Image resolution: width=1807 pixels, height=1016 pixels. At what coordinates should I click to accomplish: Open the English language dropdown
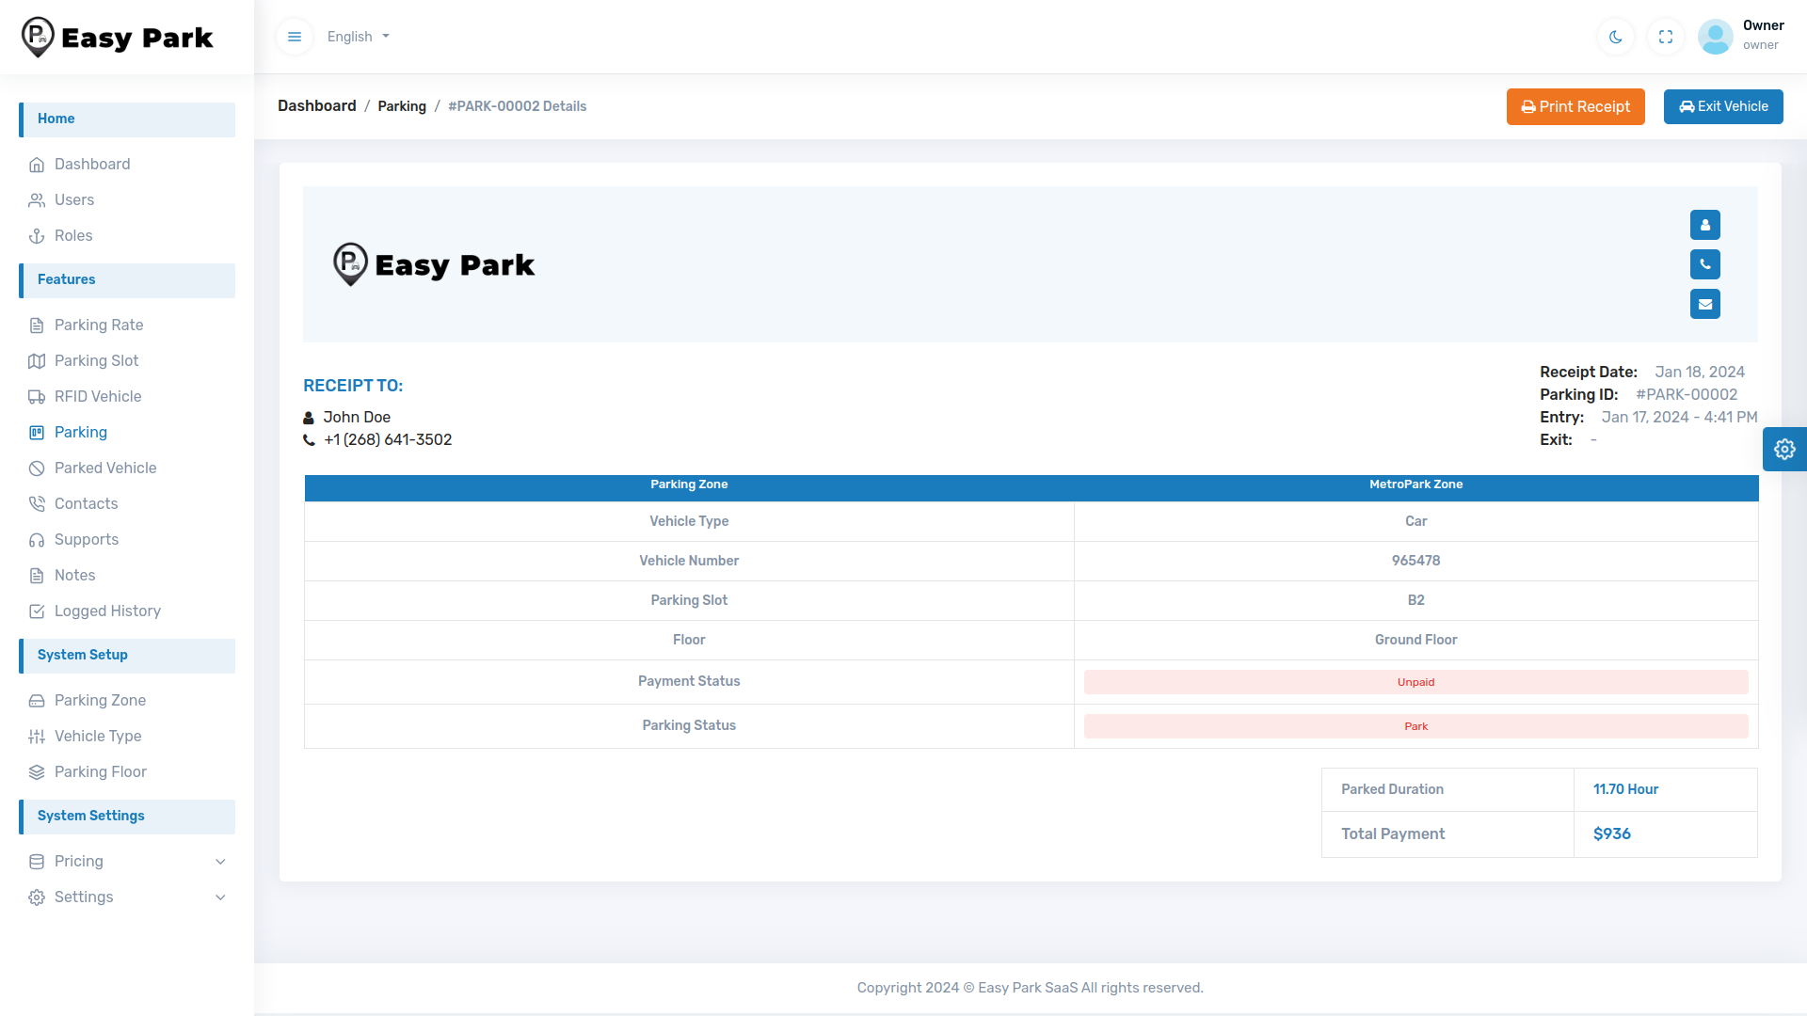pyautogui.click(x=358, y=37)
